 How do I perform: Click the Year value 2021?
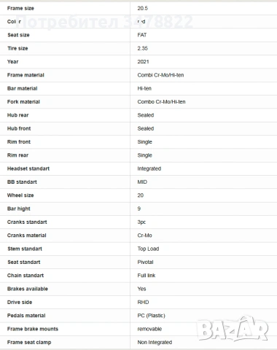(x=143, y=62)
